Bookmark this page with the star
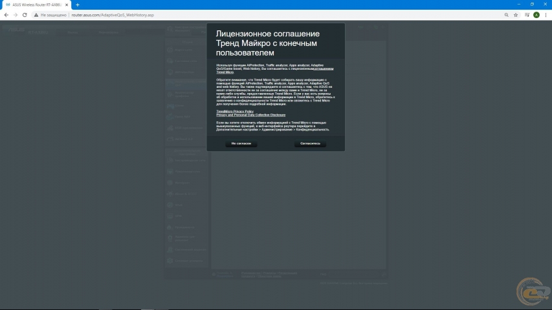Viewport: 552px width, 310px height. [x=516, y=15]
